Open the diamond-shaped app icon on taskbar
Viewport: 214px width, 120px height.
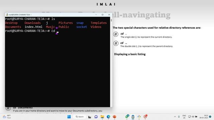tap(139, 117)
